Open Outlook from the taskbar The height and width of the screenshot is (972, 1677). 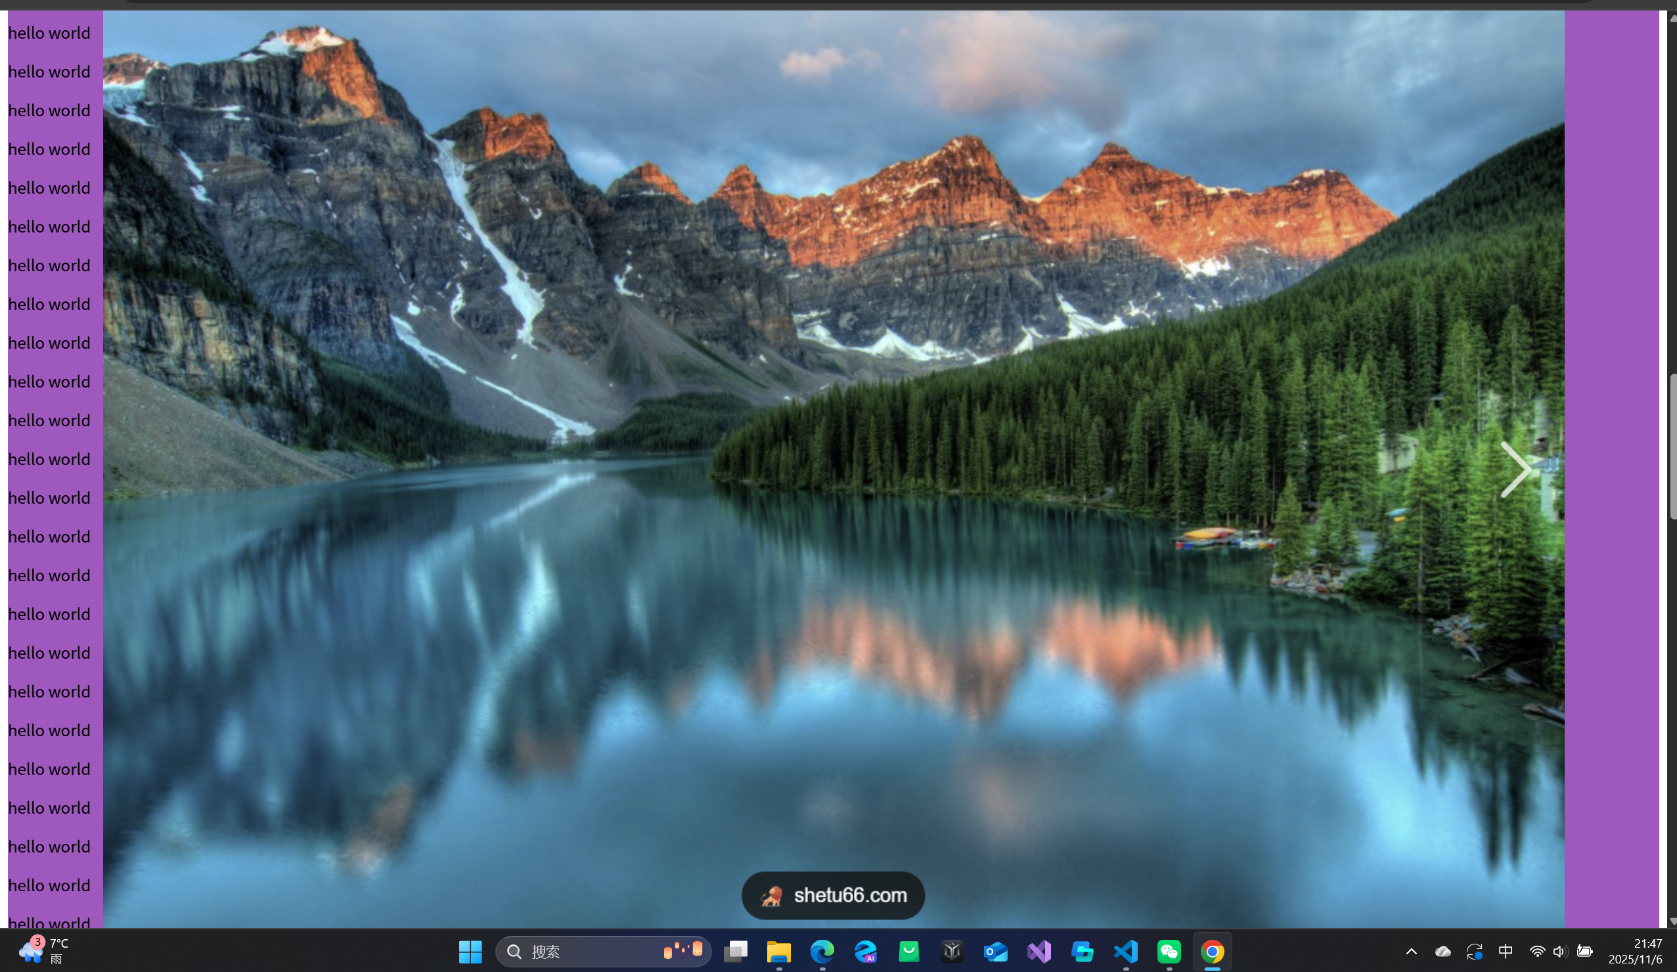996,952
